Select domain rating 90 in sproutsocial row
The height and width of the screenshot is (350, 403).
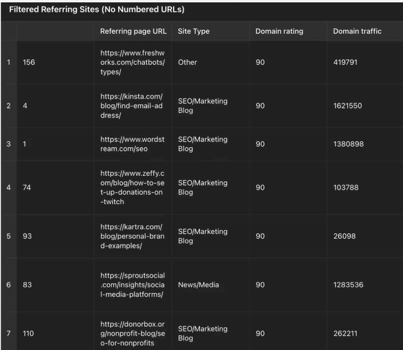pyautogui.click(x=260, y=284)
